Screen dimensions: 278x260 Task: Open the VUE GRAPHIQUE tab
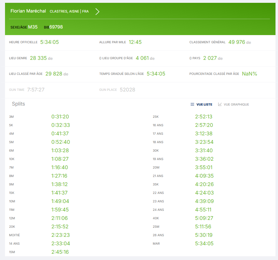coord(236,104)
